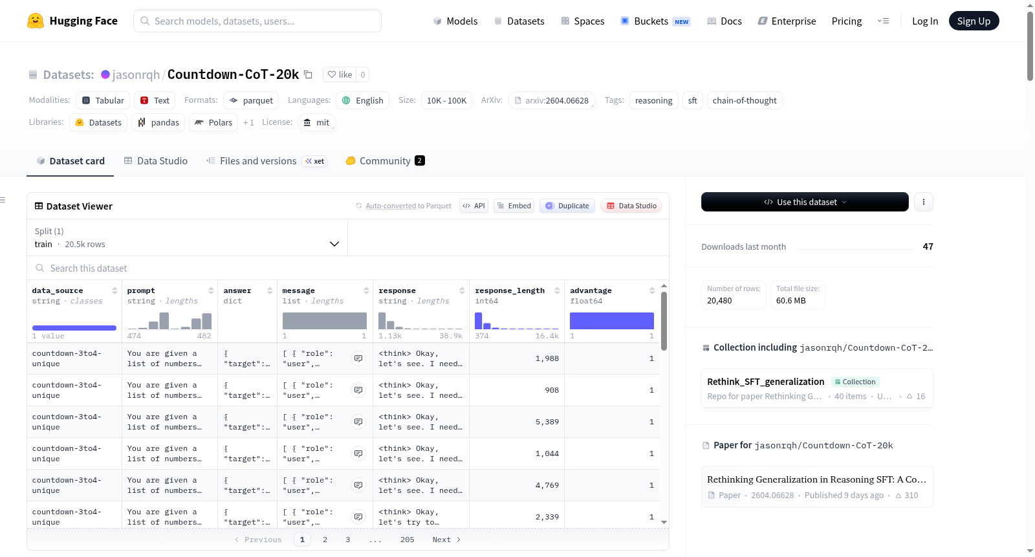Select the parquet format tag
The image size is (1035, 557).
click(x=251, y=100)
